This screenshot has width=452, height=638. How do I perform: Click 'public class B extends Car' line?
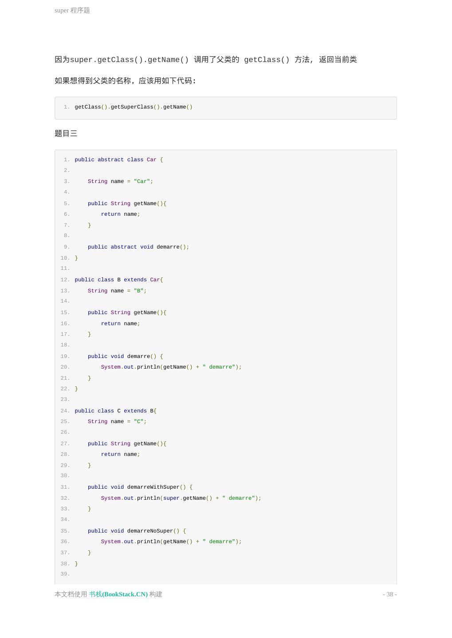pyautogui.click(x=118, y=280)
